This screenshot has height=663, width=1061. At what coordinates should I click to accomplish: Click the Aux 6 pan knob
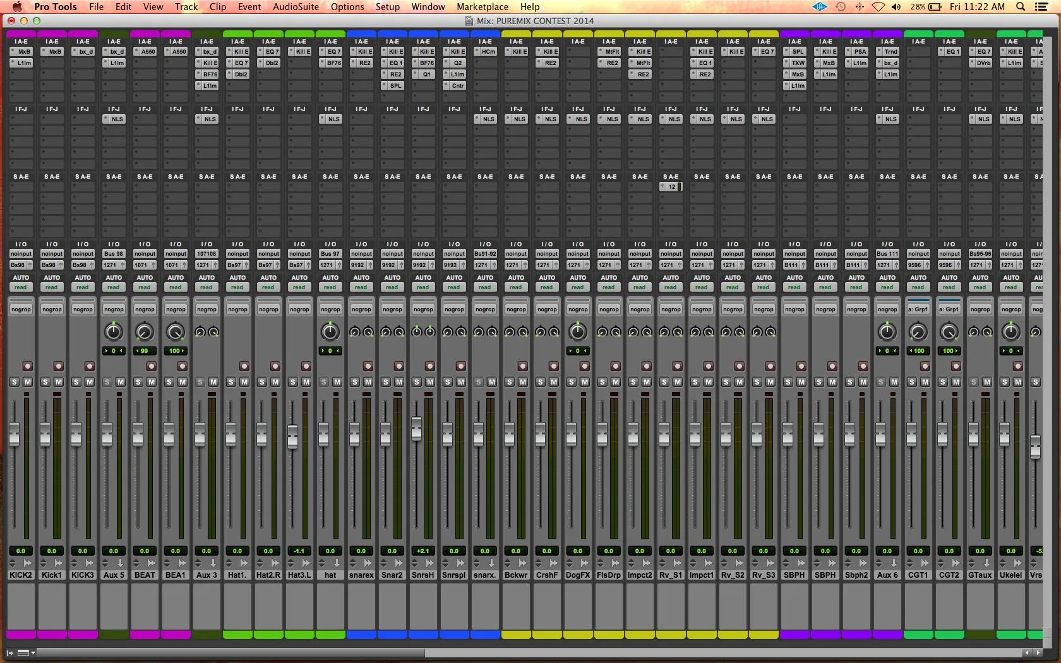coord(887,331)
